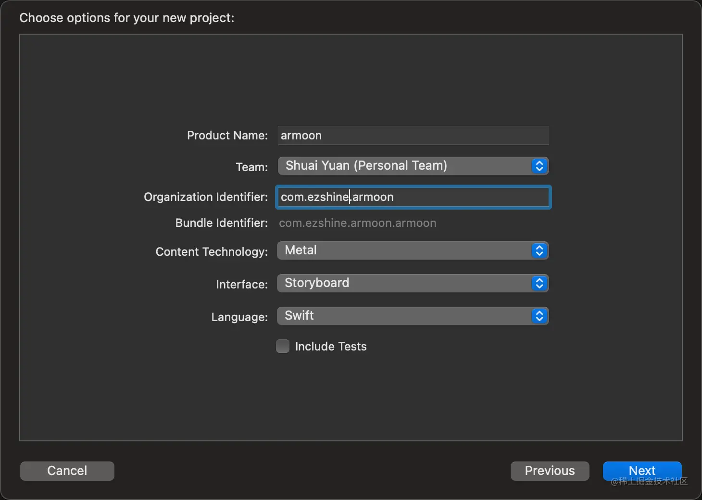Click the "Product Name:" label

[x=227, y=136]
